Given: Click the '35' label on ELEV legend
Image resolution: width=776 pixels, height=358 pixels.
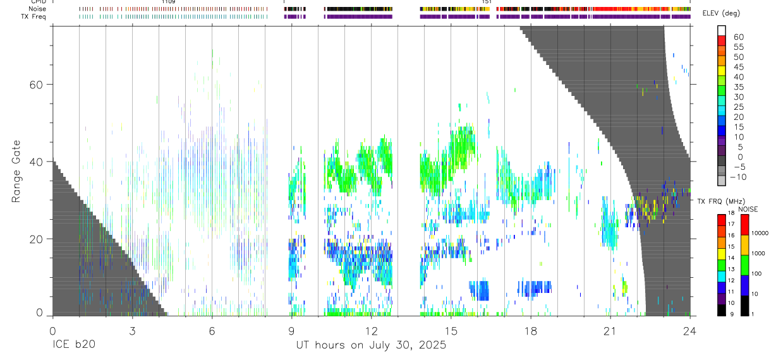Looking at the screenshot, I should (738, 87).
